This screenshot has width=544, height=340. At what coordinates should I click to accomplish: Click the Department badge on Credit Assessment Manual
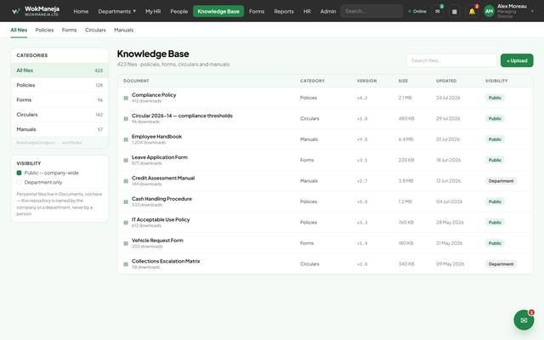(501, 181)
